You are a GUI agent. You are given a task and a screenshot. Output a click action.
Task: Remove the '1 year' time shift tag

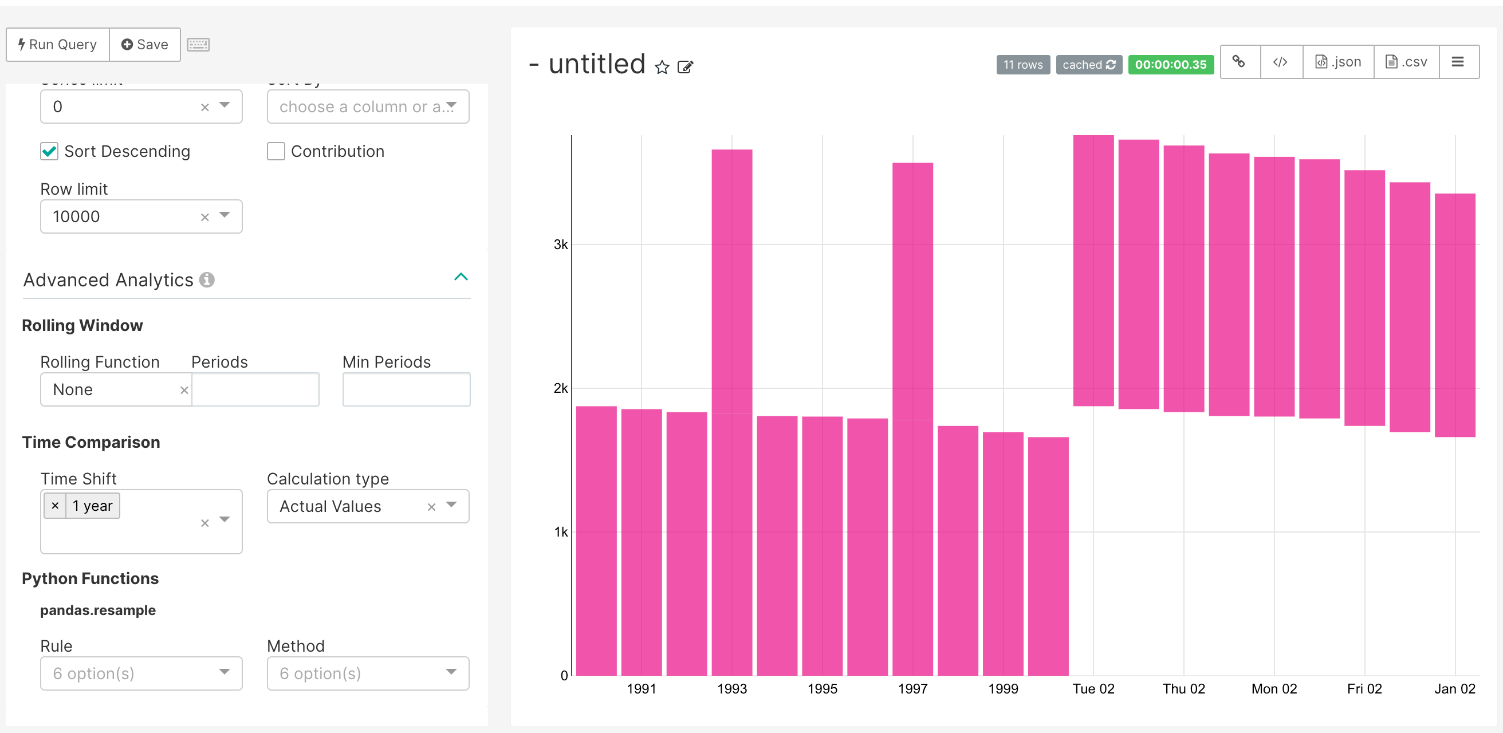point(56,506)
